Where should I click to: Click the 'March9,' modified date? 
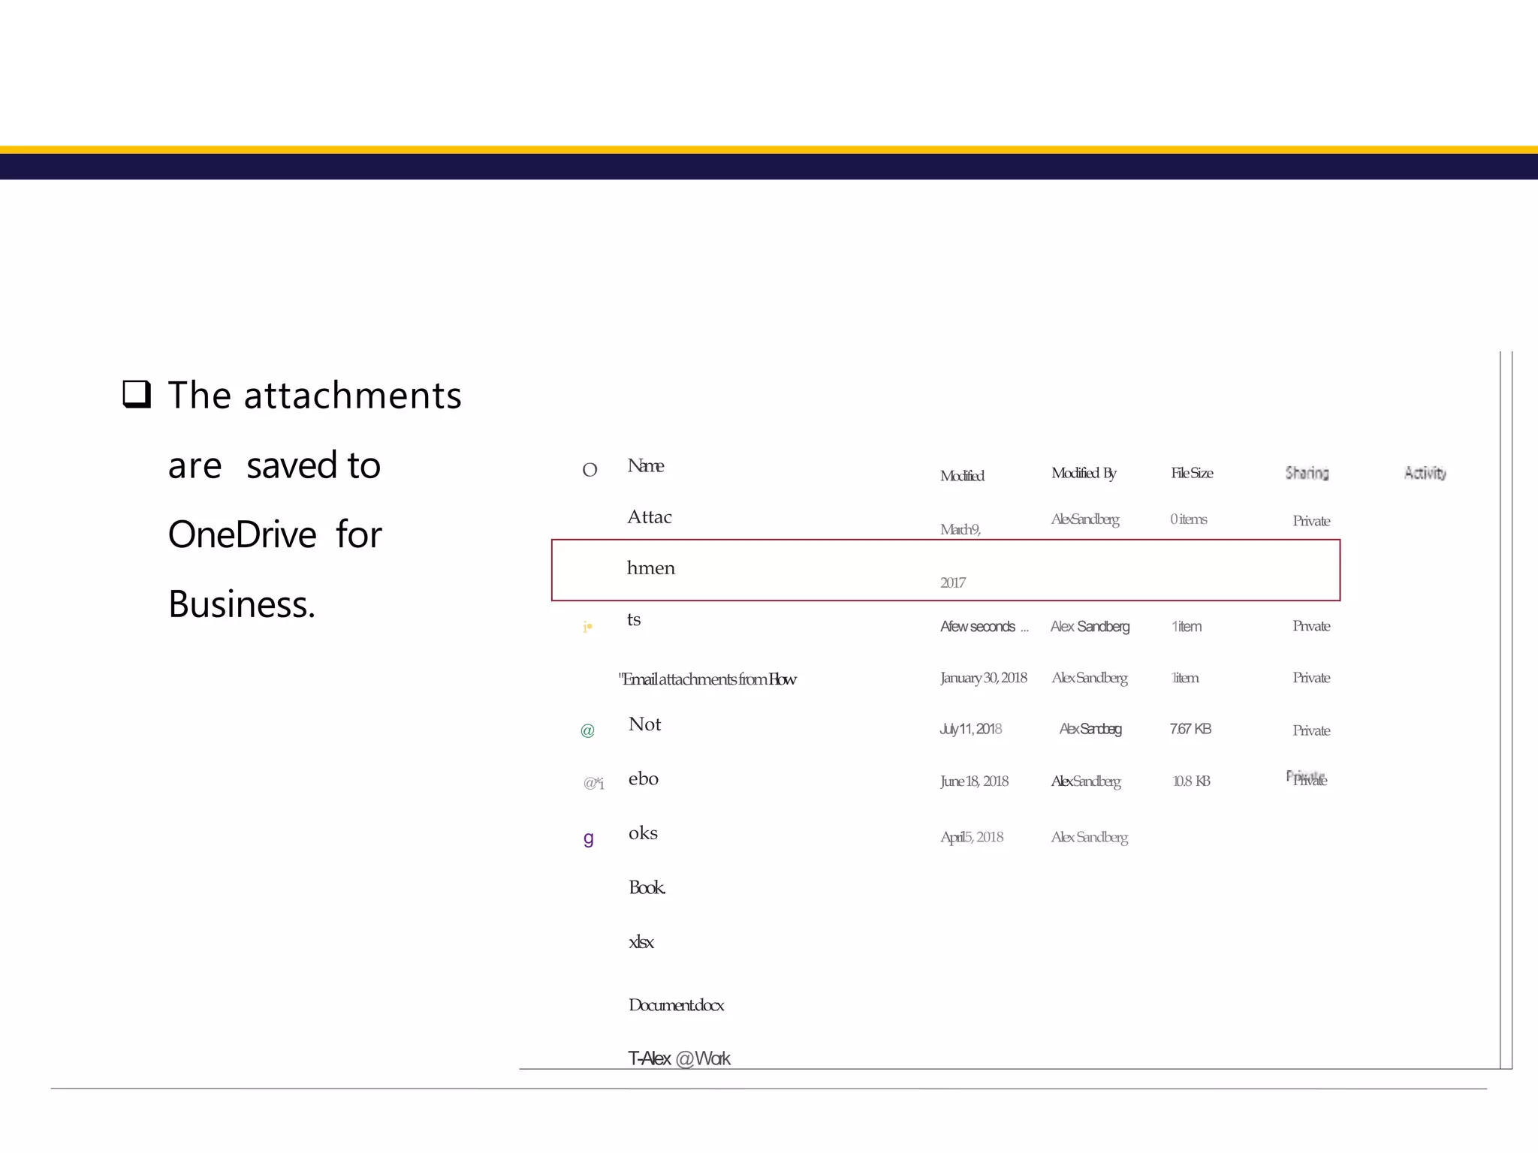click(x=960, y=530)
